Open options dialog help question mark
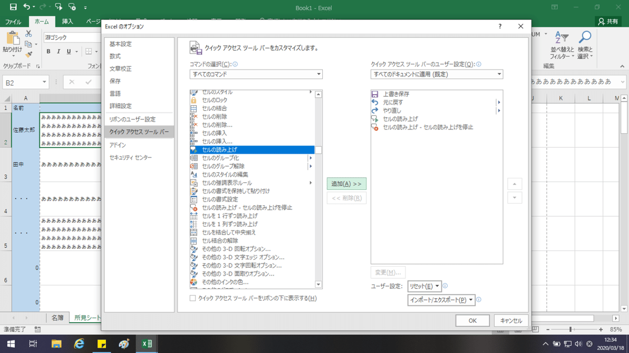This screenshot has width=629, height=353. [x=500, y=26]
